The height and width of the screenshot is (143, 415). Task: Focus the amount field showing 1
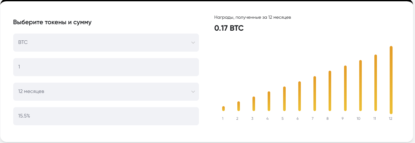tap(106, 67)
